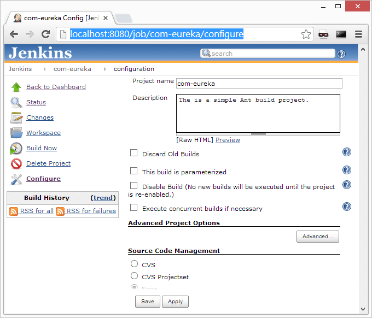Select the CVS radio button
Image resolution: width=372 pixels, height=318 pixels.
pyautogui.click(x=134, y=264)
